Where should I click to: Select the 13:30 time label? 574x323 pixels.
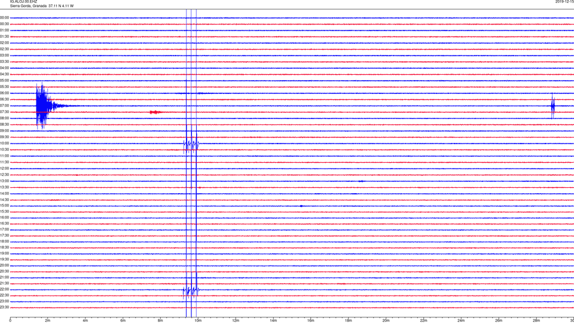(4, 187)
